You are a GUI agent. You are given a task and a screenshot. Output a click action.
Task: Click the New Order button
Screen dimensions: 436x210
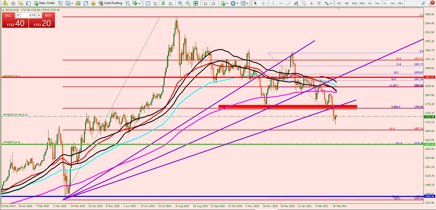click(44, 3)
